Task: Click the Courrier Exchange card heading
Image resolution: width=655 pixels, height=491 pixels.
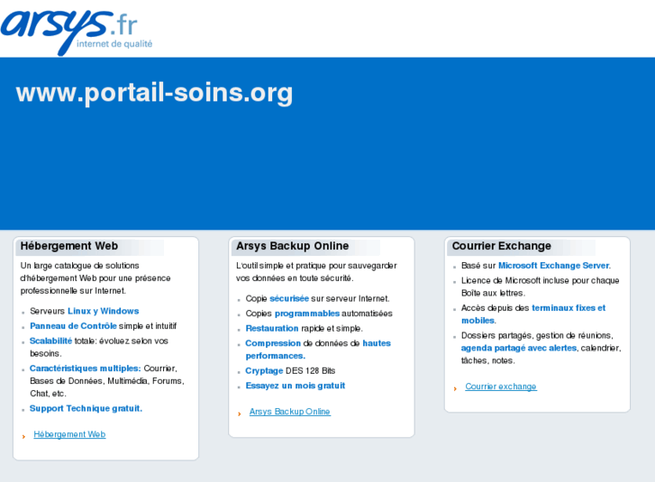Action: [x=501, y=246]
